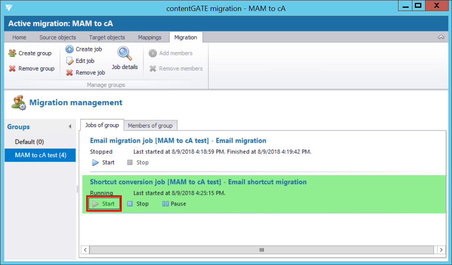Viewport: 452px width, 265px height.
Task: Minimize the contentGATE migration window
Action: pyautogui.click(x=405, y=6)
